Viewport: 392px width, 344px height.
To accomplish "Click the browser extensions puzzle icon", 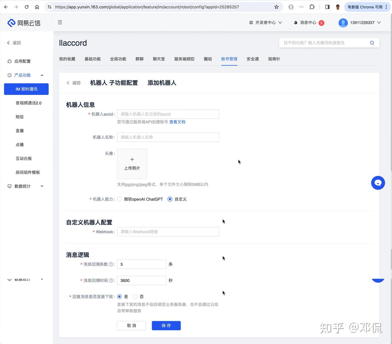I will pyautogui.click(x=312, y=7).
